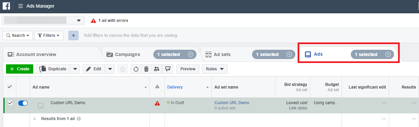Image resolution: width=419 pixels, height=127 pixels.
Task: Click the 'In Draft' delivery status
Action: coord(177,103)
